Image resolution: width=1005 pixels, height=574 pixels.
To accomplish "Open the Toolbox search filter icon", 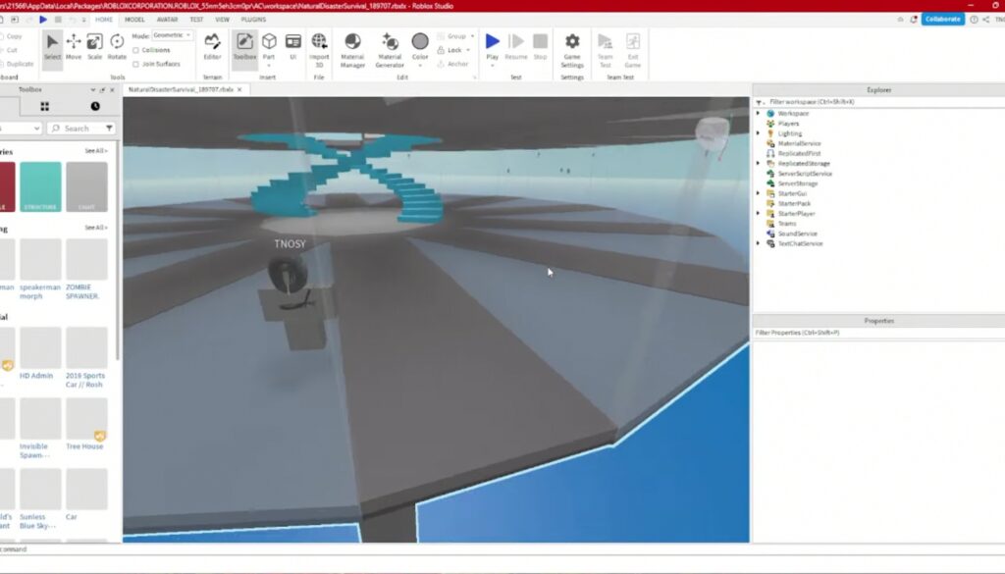I will pos(110,129).
